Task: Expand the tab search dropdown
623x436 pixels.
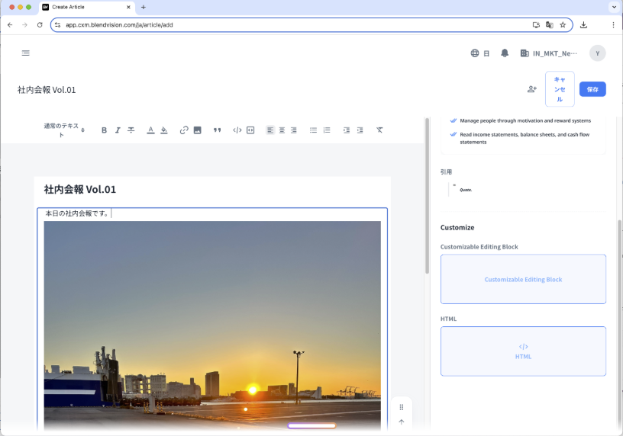Action: (x=614, y=7)
